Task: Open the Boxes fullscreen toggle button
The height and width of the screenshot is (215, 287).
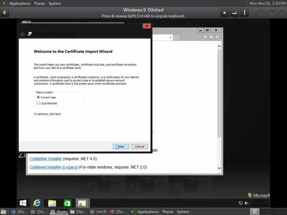Action: tap(224, 13)
